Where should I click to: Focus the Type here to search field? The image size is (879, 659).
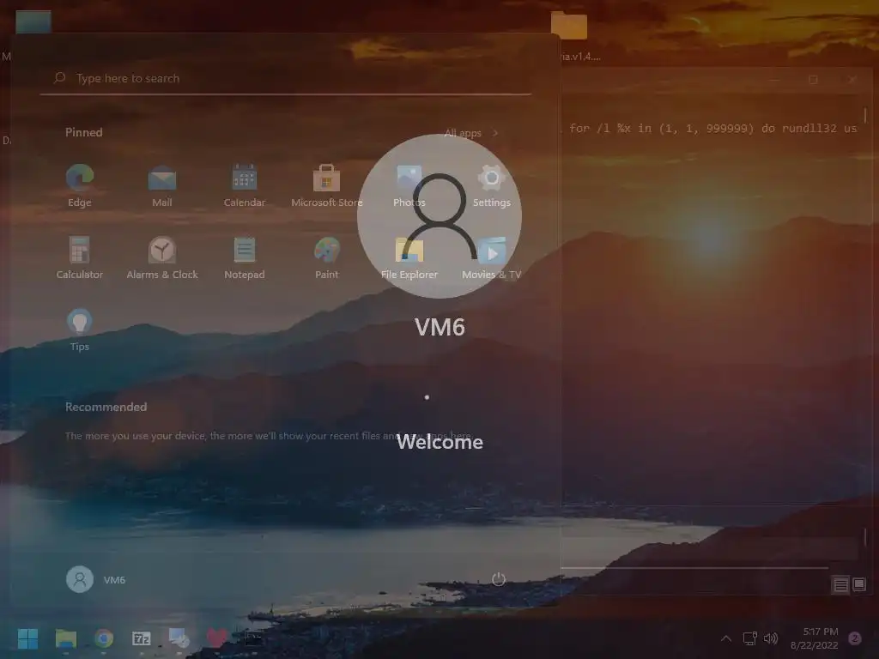(285, 78)
